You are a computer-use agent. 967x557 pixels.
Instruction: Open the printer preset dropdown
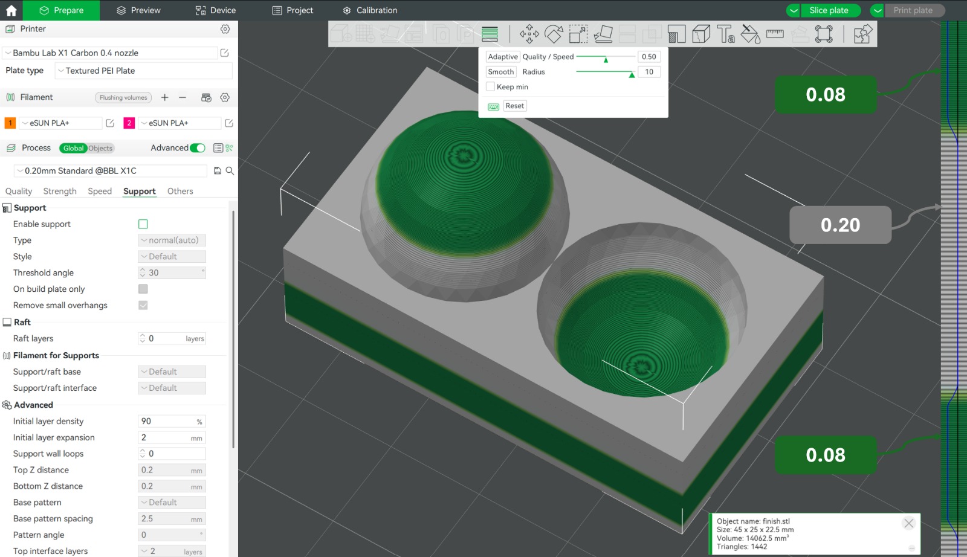(x=109, y=53)
